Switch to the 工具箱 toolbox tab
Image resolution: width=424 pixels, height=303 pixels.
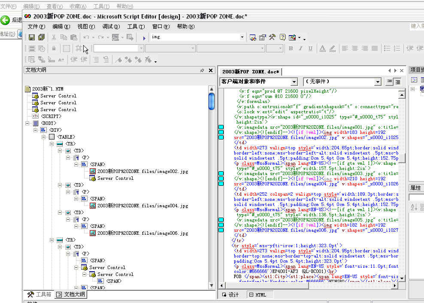39,294
